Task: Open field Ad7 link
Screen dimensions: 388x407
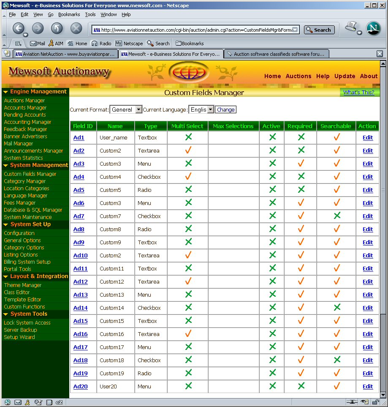Action: (x=79, y=216)
